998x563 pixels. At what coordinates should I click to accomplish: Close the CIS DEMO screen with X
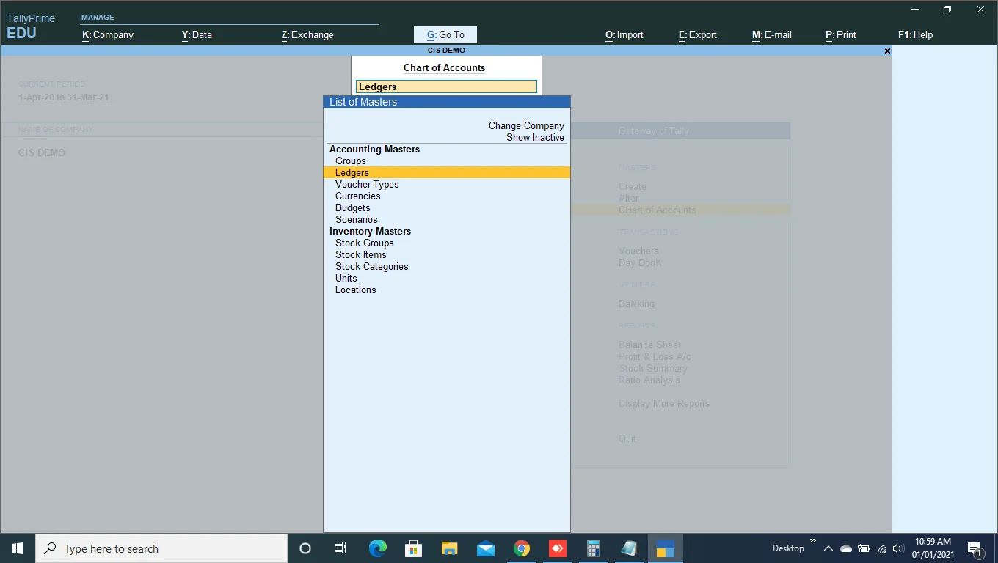point(887,51)
